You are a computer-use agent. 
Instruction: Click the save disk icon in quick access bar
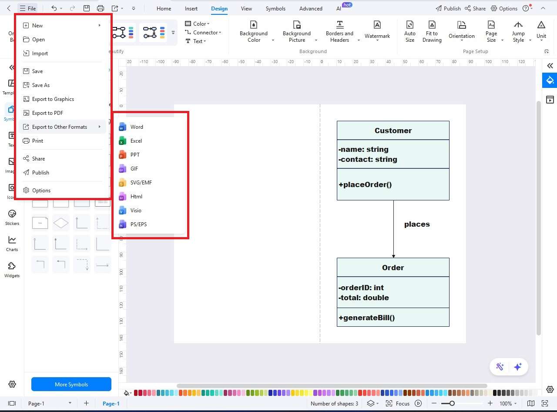pos(87,8)
